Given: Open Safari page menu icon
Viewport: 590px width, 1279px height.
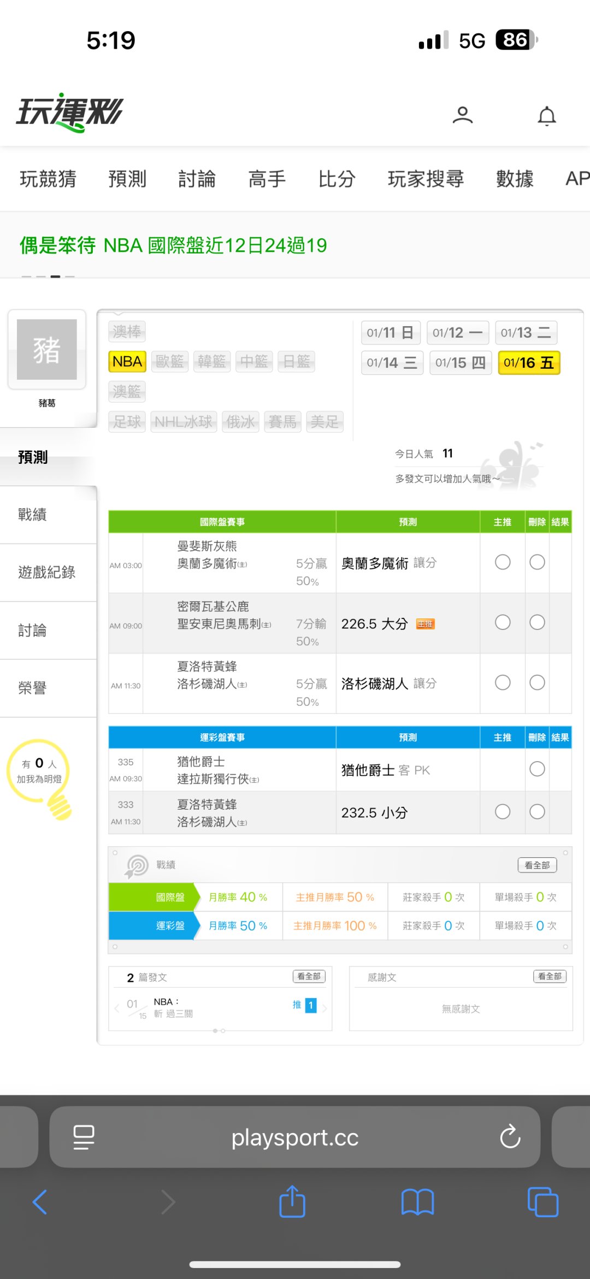Looking at the screenshot, I should click(x=84, y=1137).
